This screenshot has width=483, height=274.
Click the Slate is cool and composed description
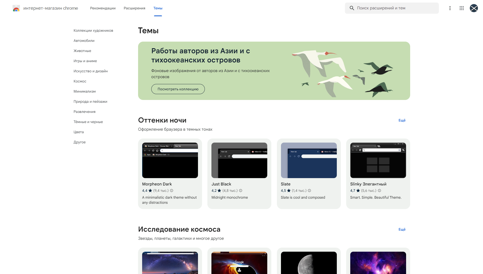click(303, 197)
